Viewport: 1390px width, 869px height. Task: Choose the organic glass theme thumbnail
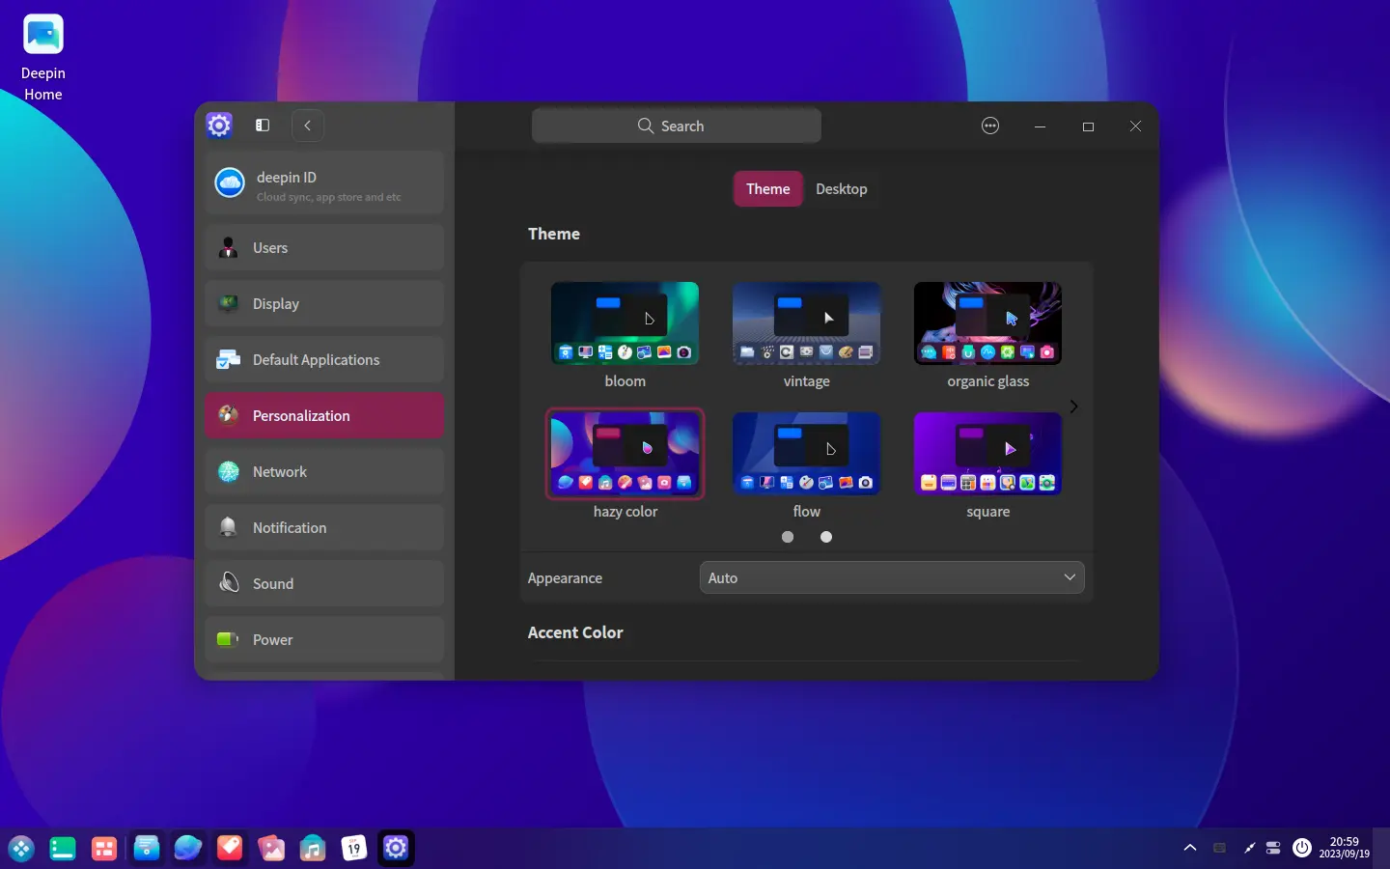[987, 323]
